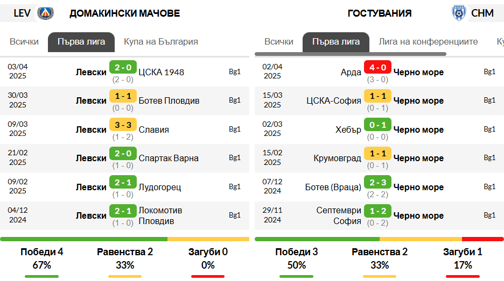504x281 pixels.
Task: Open the Всички tab under home matches
Action: [24, 42]
